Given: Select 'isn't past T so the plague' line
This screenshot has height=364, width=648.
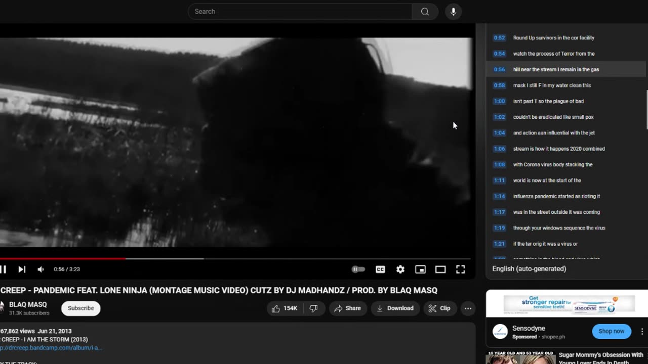Looking at the screenshot, I should [x=565, y=101].
